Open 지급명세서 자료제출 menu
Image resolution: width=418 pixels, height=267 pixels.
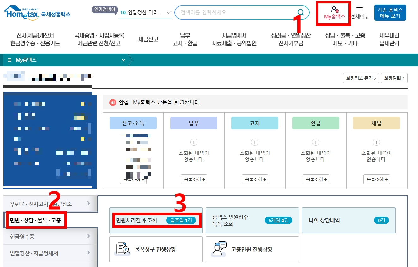click(x=234, y=39)
